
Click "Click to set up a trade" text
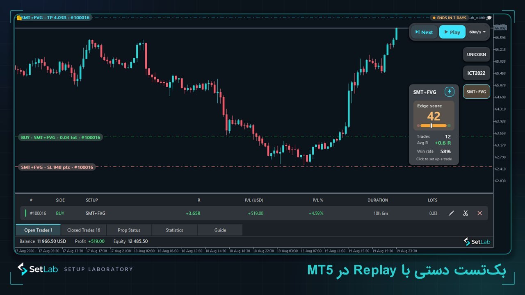434,159
